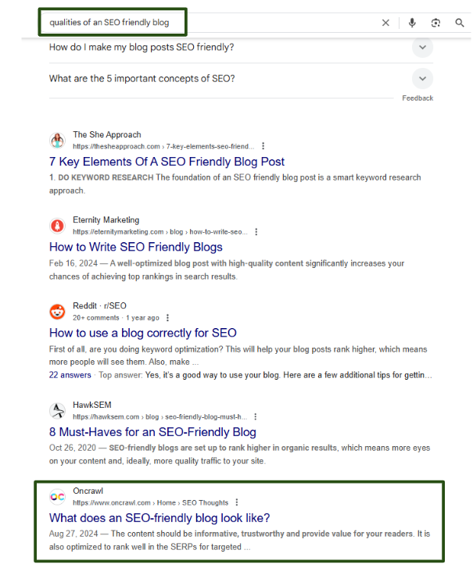Image resolution: width=473 pixels, height=575 pixels.
Task: Open the three-dot menu beside the Oncrawl URL
Action: (237, 502)
